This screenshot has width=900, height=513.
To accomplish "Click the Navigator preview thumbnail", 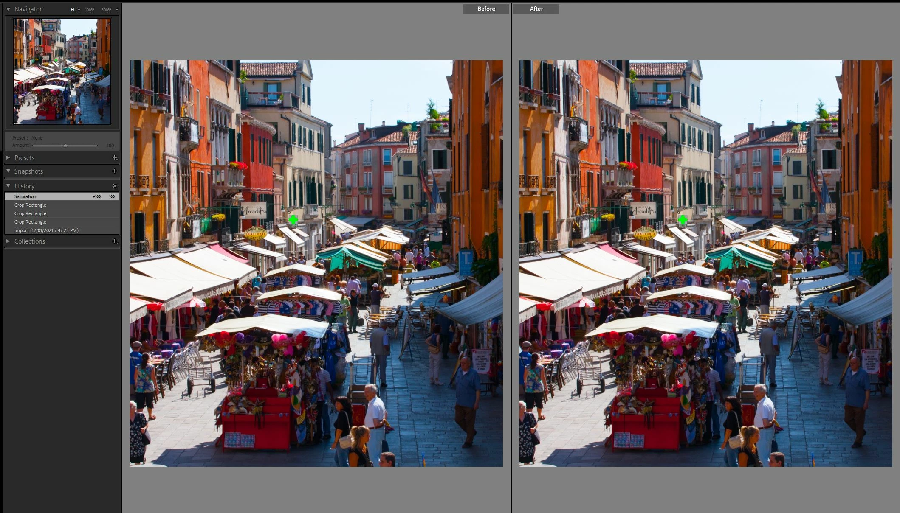I will [62, 71].
